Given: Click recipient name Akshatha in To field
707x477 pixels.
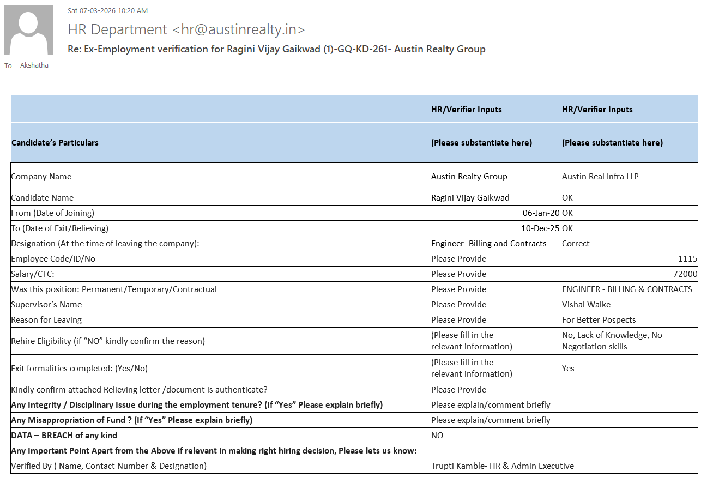Looking at the screenshot, I should coord(34,65).
